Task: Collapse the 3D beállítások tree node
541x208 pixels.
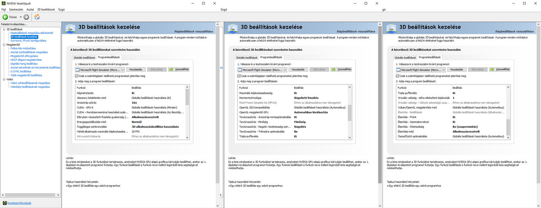Action: 3,29
